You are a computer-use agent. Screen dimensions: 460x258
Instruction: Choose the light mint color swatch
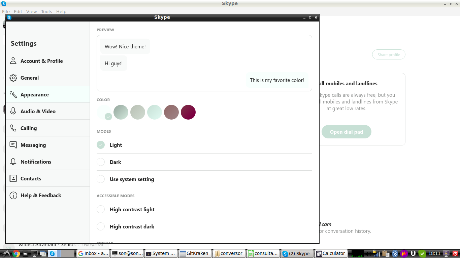coord(155,112)
